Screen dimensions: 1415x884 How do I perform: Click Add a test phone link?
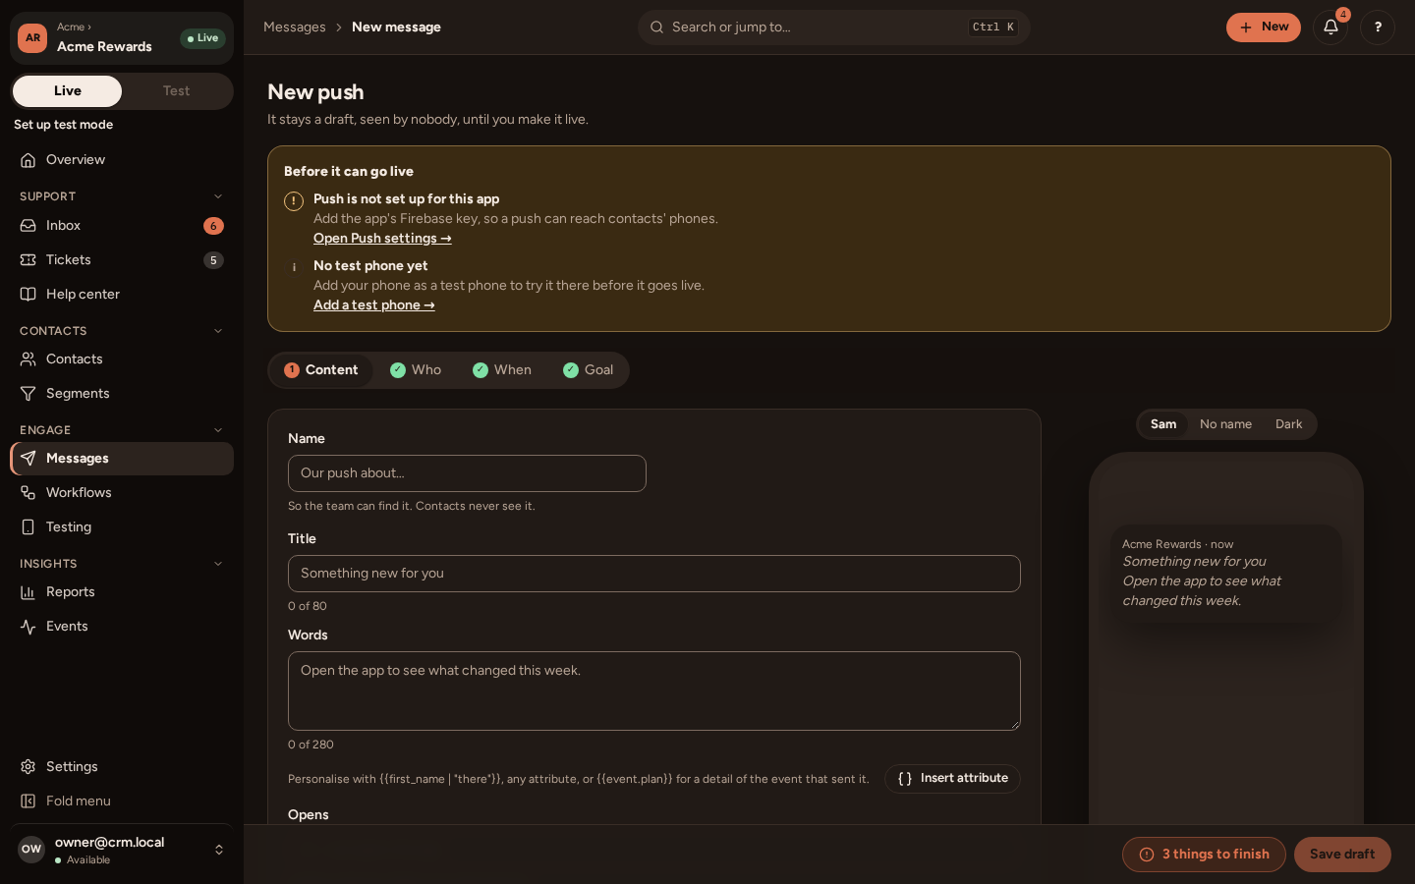tap(374, 305)
